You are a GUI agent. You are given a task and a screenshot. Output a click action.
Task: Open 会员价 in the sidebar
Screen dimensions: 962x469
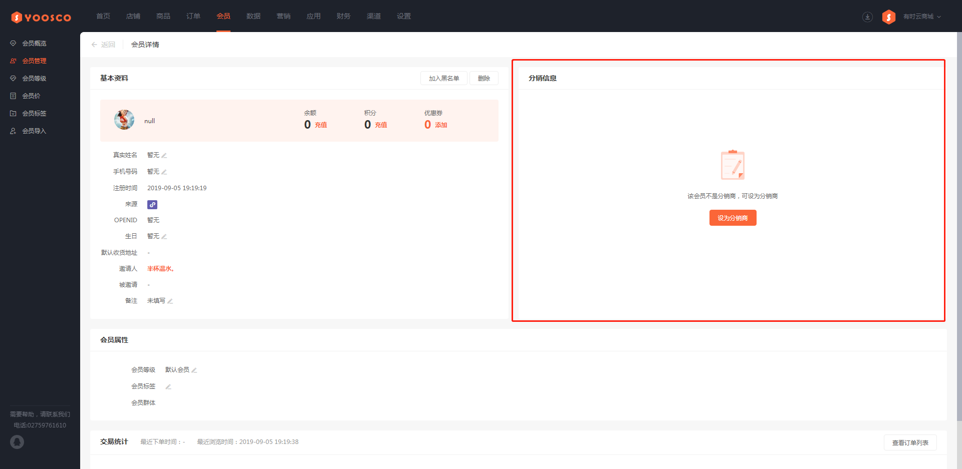point(31,96)
